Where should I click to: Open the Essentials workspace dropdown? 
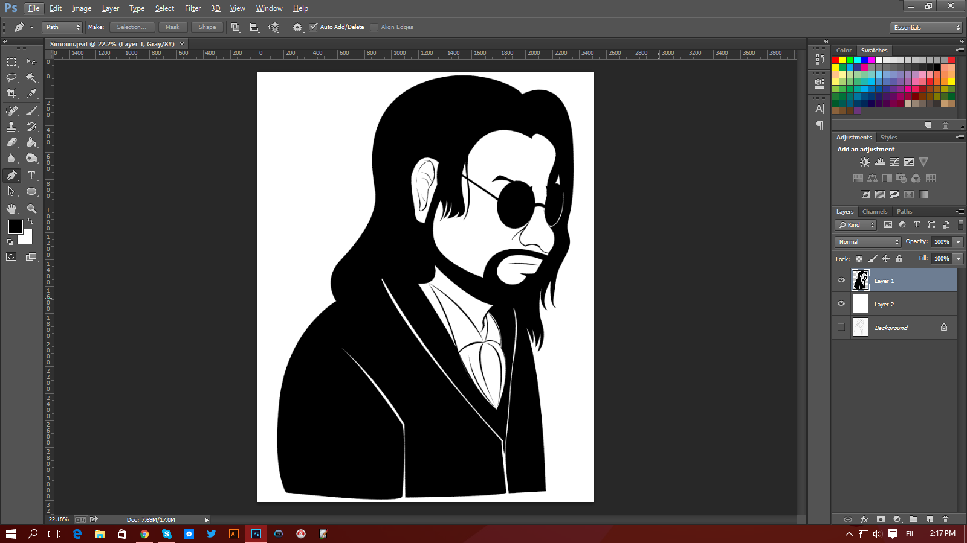[926, 28]
